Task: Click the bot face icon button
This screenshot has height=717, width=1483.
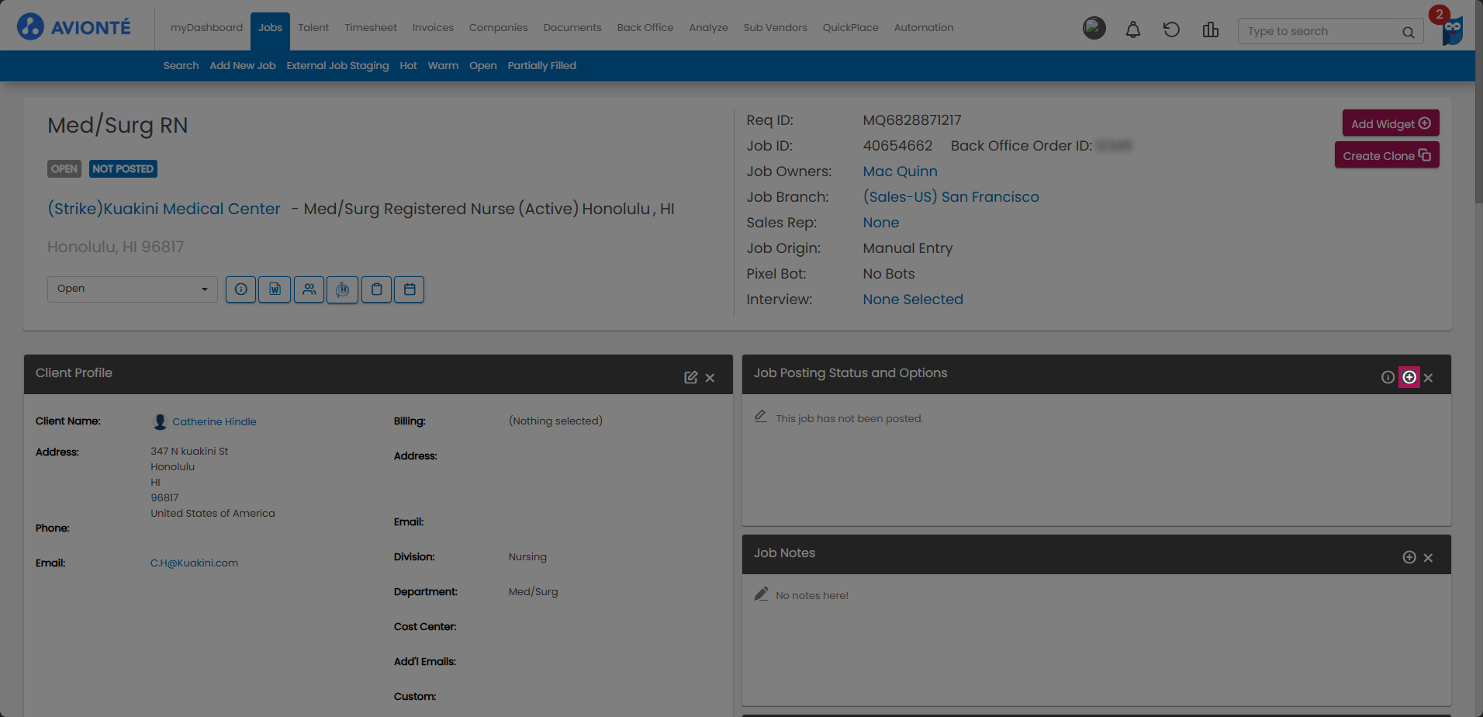Action: 342,289
